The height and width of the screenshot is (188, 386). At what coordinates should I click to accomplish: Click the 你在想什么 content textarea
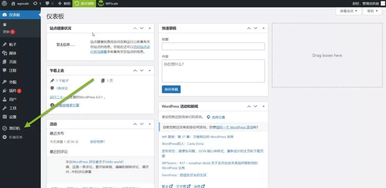[213, 71]
